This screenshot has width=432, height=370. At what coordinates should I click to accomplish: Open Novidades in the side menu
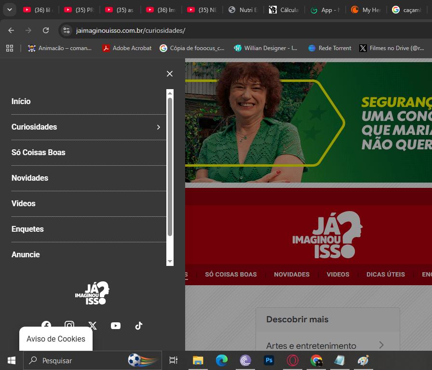coord(30,178)
